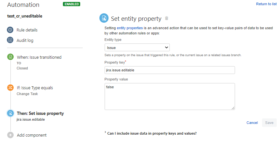Screen dimensions: 279x146
Task: Click the Rule details info icon
Action: tap(10, 30)
